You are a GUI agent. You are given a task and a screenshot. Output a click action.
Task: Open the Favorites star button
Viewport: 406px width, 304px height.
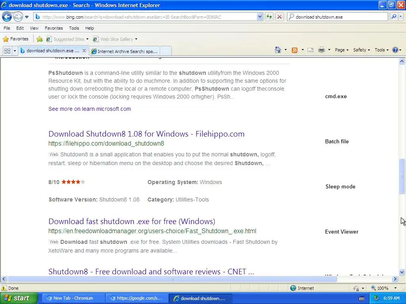coord(15,39)
